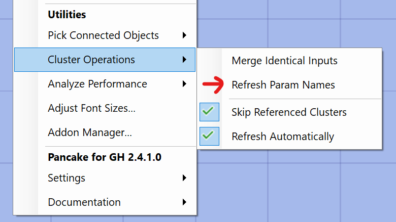Click the Pick Connected Objects submenu arrow

[184, 35]
